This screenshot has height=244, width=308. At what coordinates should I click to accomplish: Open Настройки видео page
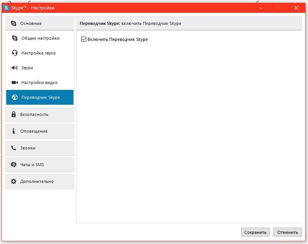[x=40, y=83]
